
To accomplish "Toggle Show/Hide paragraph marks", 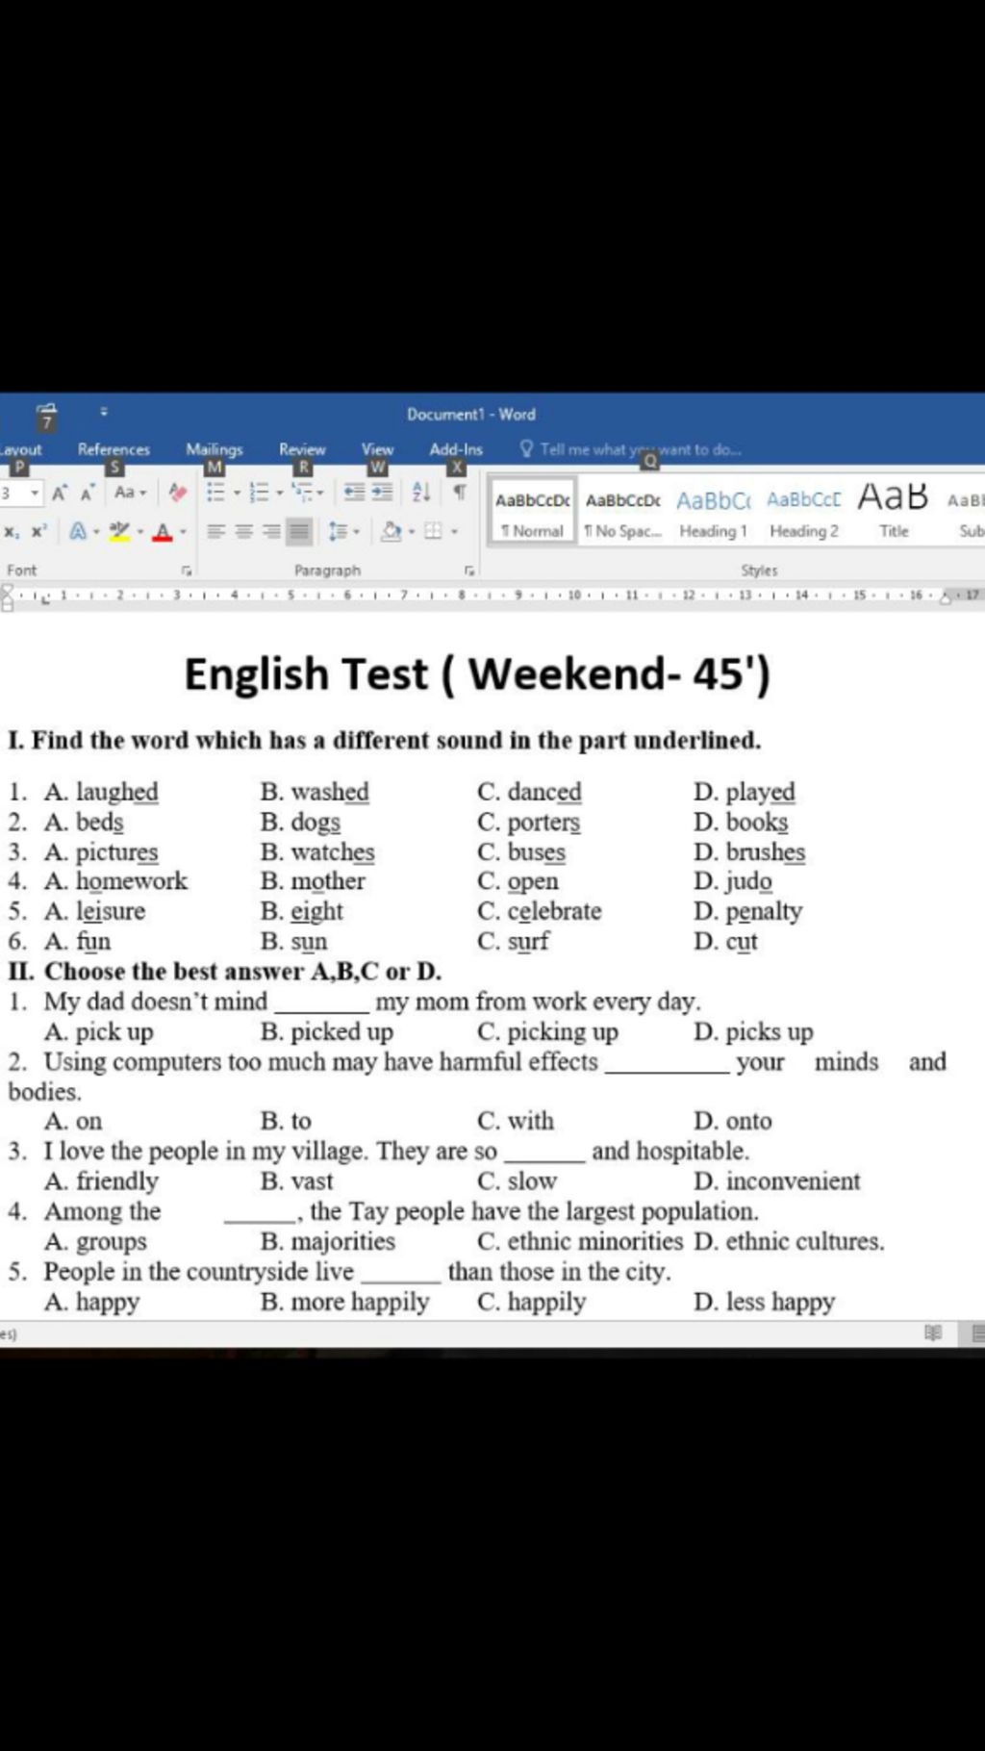I will (x=460, y=493).
